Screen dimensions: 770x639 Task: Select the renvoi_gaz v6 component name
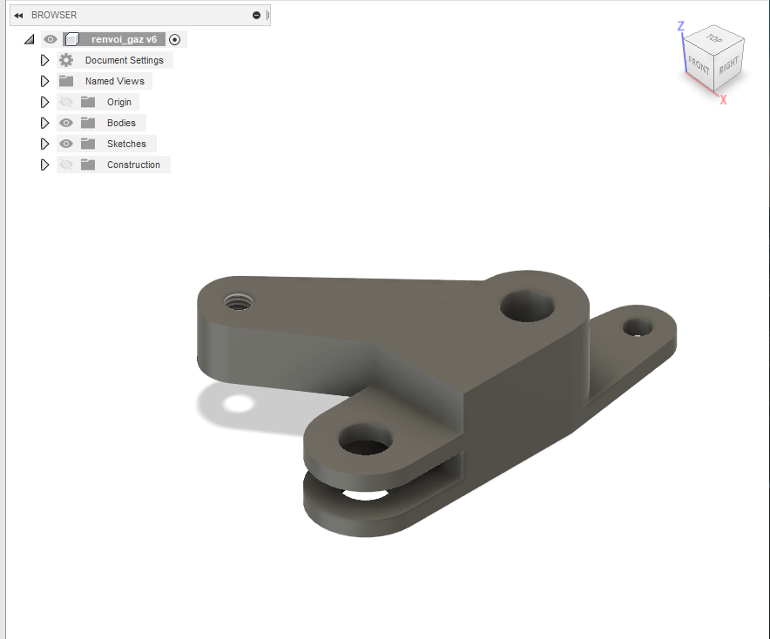(x=124, y=39)
